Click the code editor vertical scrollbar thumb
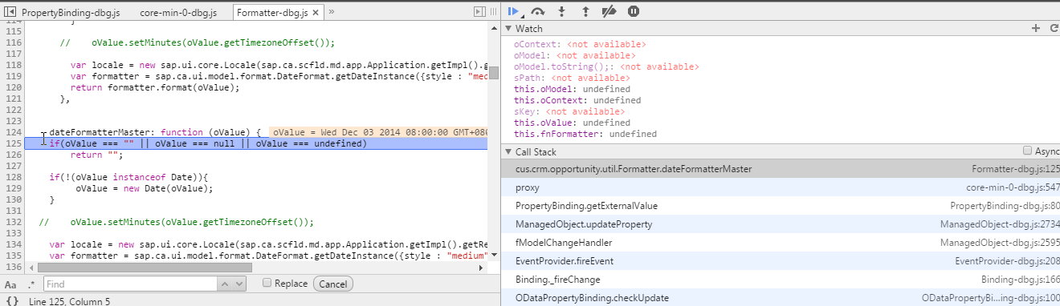 495,73
